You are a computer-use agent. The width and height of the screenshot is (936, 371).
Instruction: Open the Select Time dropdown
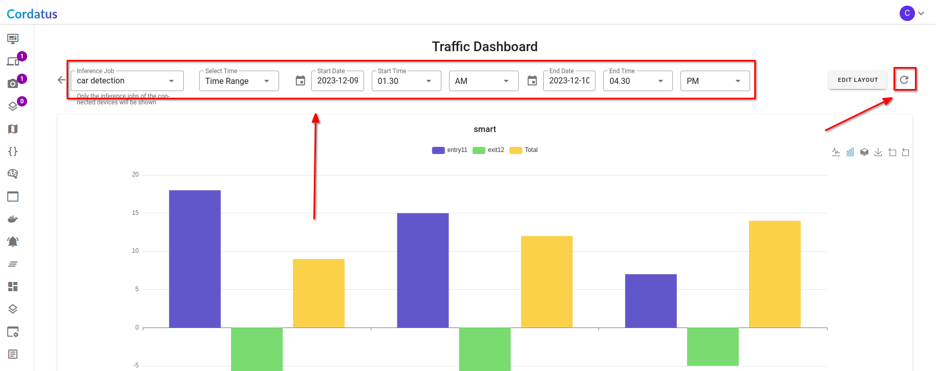(239, 81)
